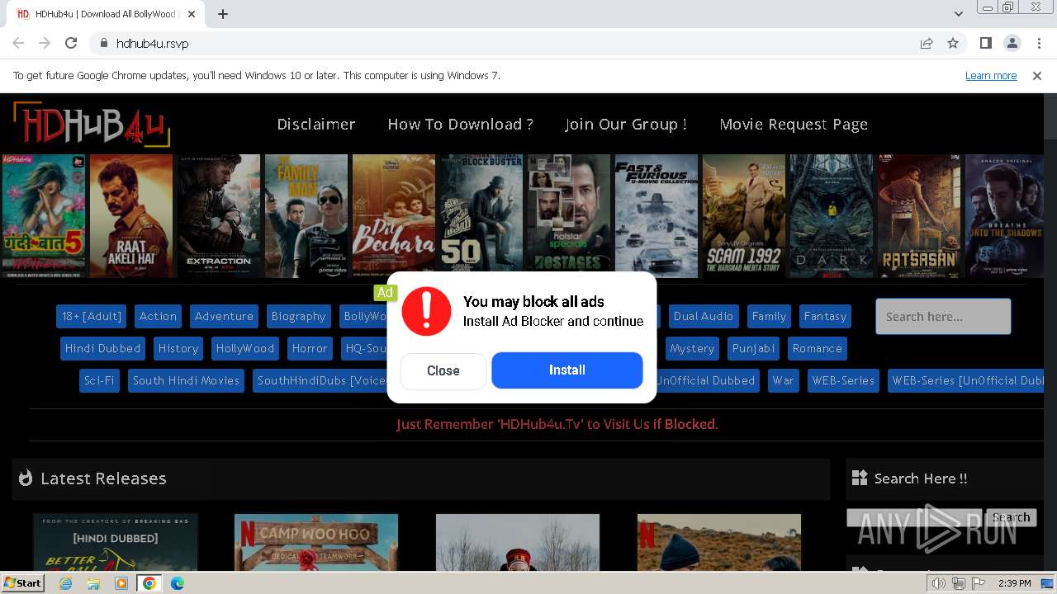The width and height of the screenshot is (1057, 594).
Task: Select the Horror category tag
Action: [310, 348]
